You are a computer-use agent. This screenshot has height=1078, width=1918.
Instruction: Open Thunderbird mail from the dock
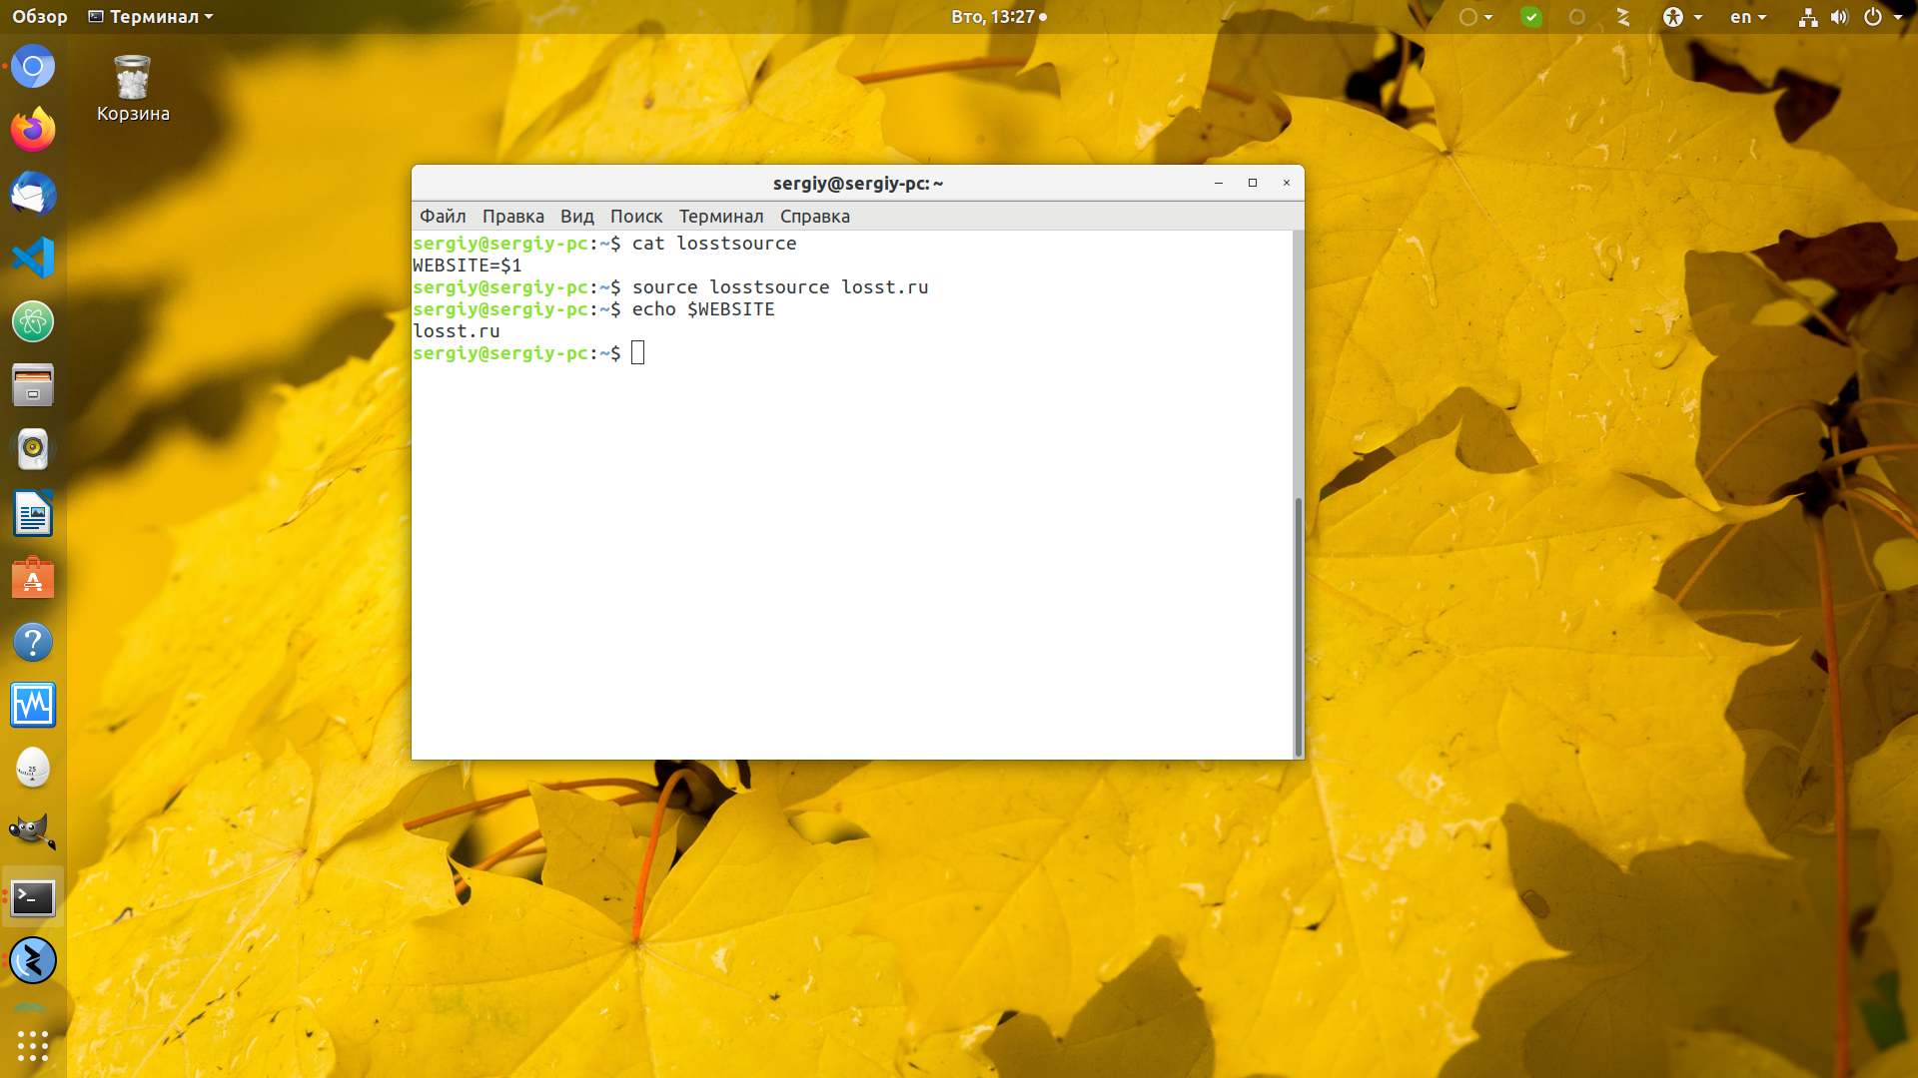[x=33, y=194]
